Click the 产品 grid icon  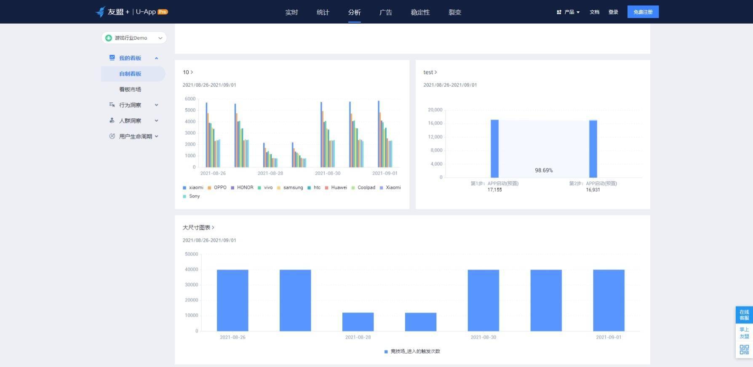point(559,12)
